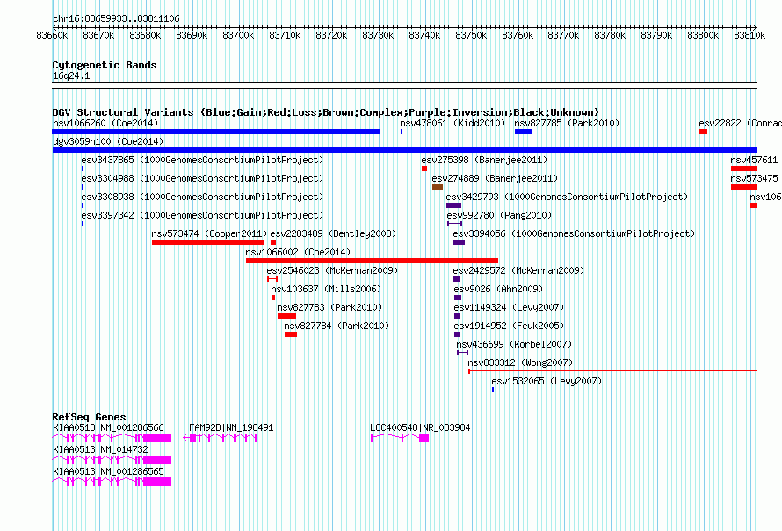Click the LOC400548|NR_033984 gene label

click(420, 428)
